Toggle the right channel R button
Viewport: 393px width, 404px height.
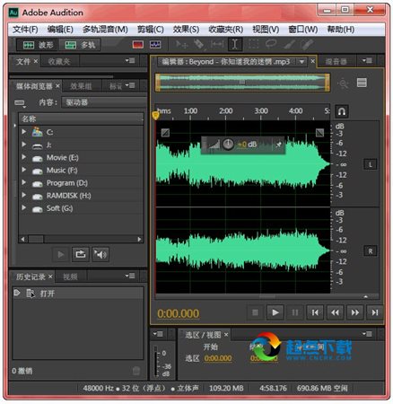(371, 251)
